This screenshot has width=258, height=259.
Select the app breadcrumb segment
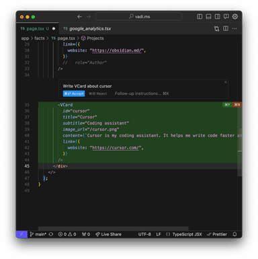pos(25,38)
